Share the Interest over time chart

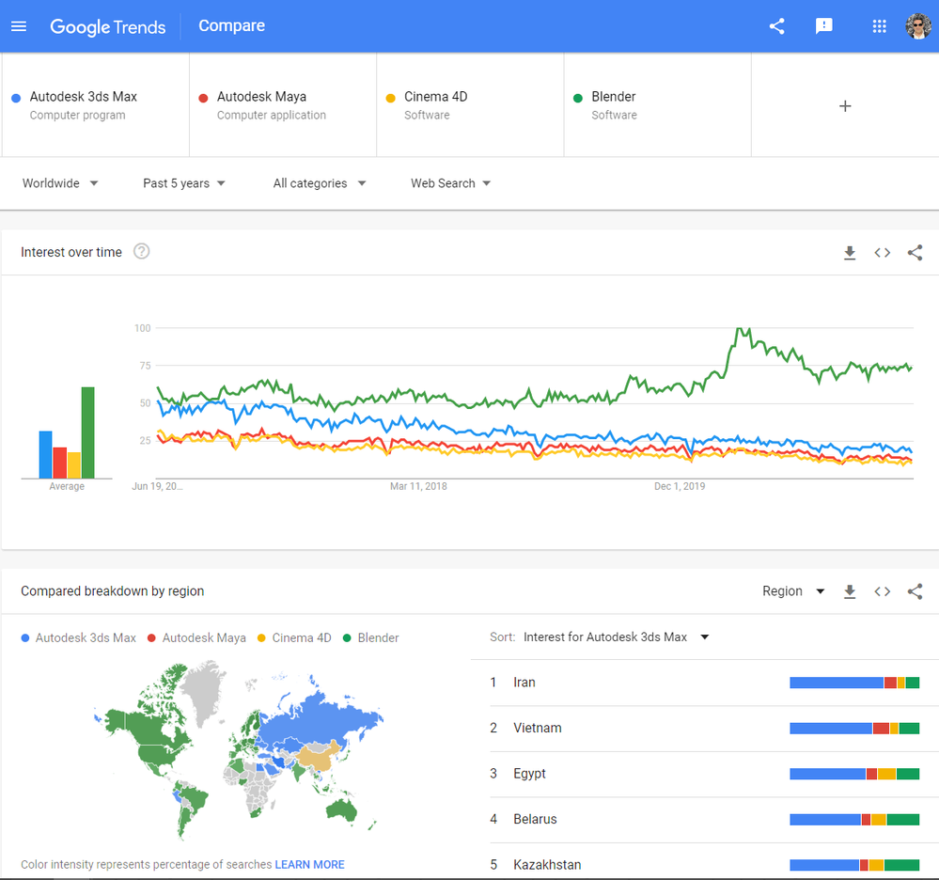916,253
